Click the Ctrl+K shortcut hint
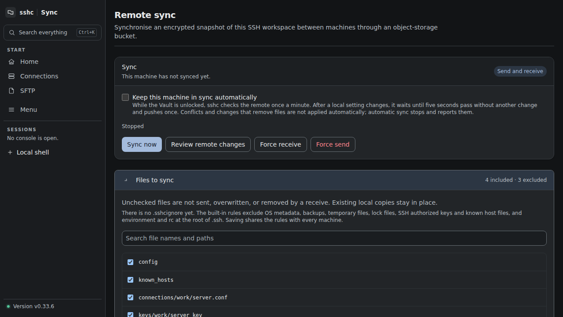Viewport: 563px width, 317px height. click(87, 33)
